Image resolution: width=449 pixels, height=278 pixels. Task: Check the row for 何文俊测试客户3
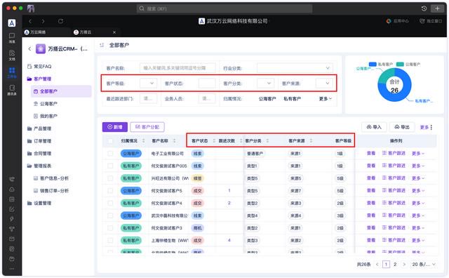tap(110, 228)
